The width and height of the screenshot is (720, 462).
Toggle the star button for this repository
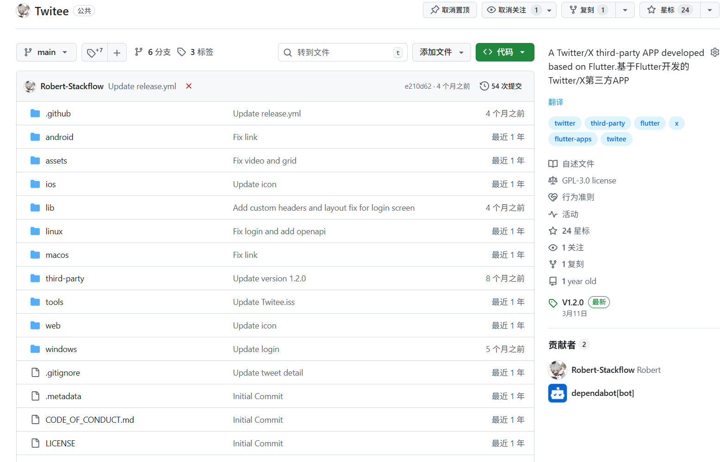pyautogui.click(x=670, y=10)
